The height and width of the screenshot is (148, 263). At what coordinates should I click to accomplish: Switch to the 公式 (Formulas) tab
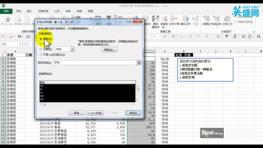tap(57, 11)
